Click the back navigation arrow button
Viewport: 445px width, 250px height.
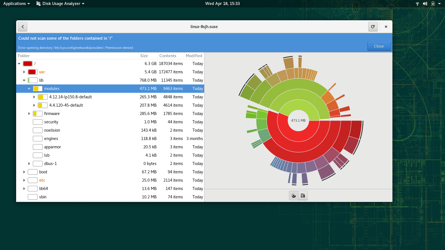[x=23, y=27]
